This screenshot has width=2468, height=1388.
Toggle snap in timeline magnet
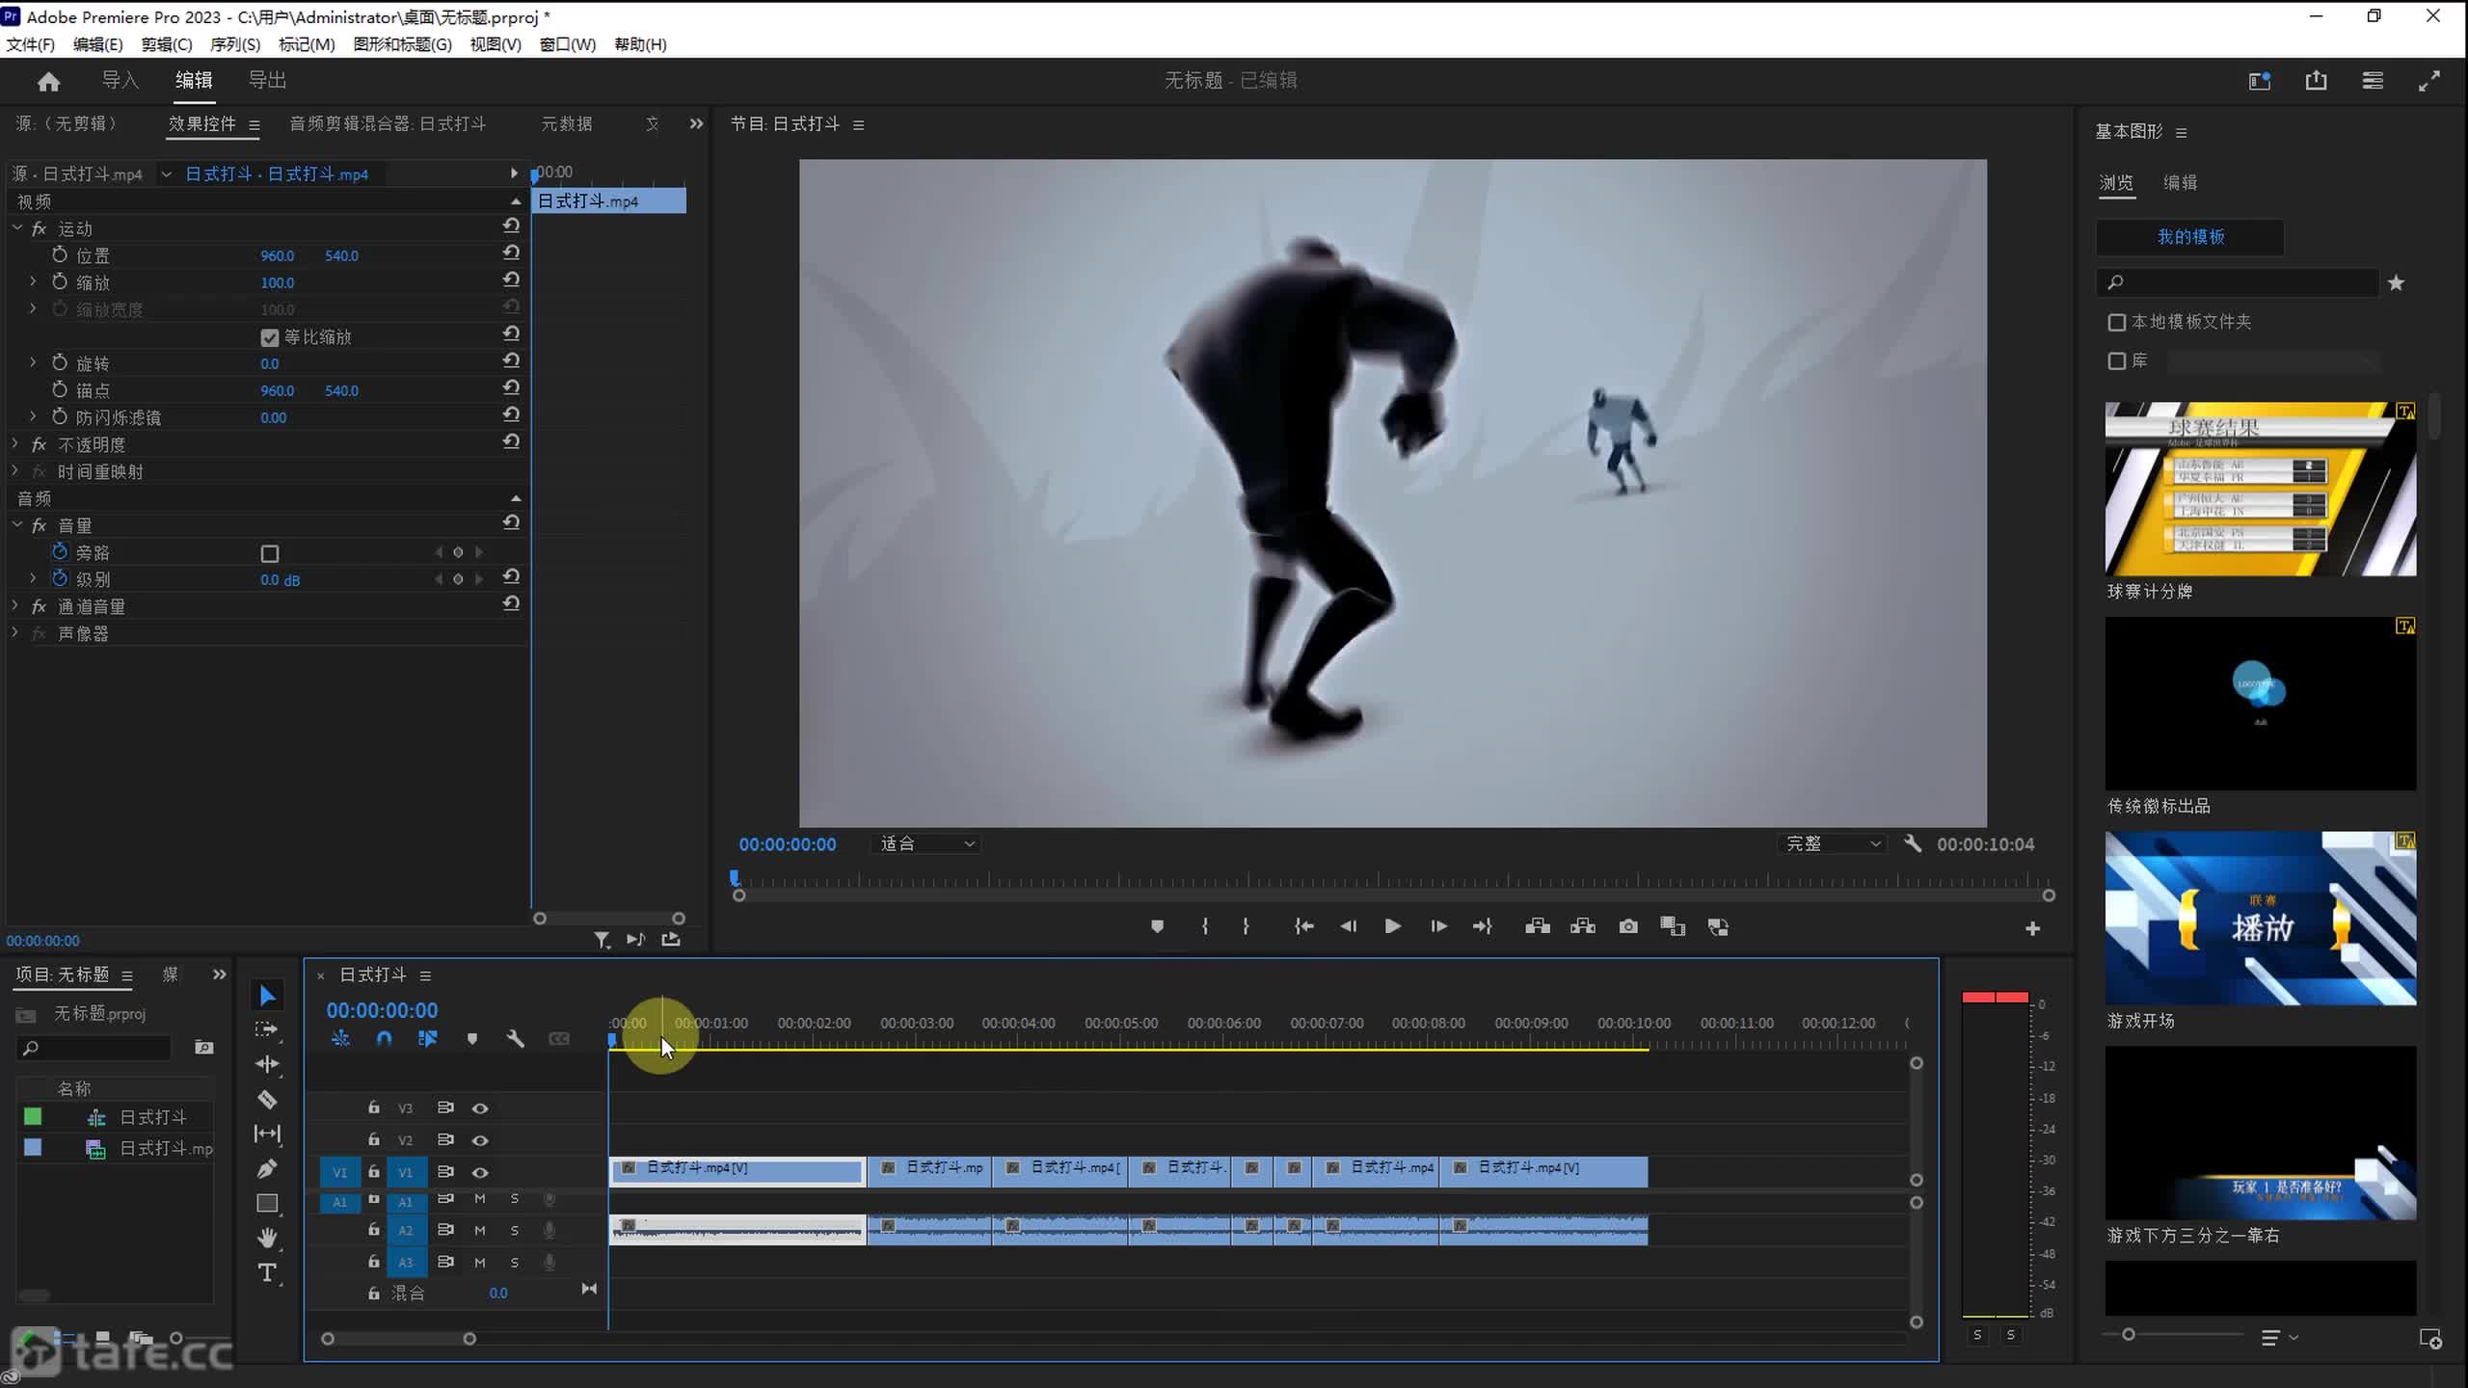click(384, 1038)
